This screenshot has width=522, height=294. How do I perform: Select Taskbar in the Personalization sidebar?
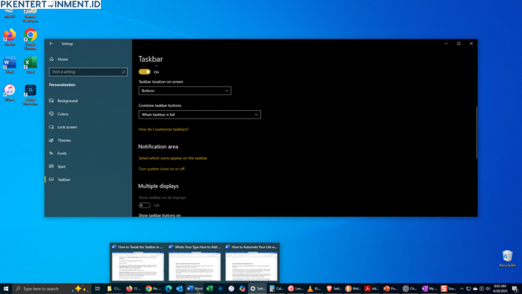[x=64, y=180]
